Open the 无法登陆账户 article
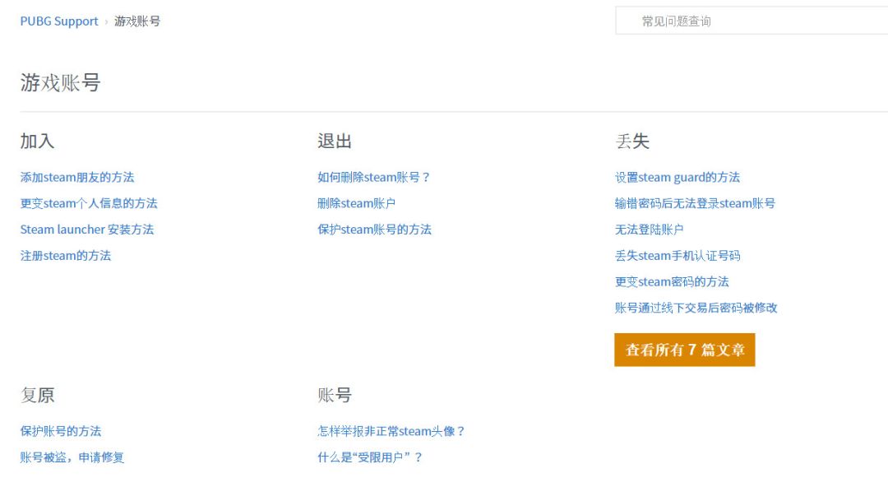888x487 pixels. 649,230
